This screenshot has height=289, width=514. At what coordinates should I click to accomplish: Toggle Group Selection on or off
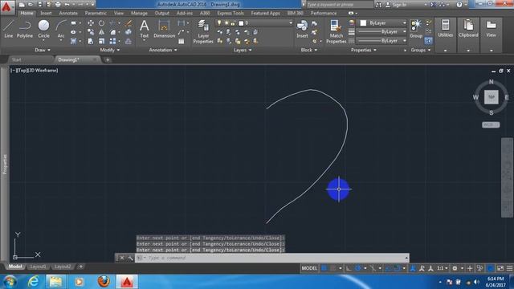click(428, 41)
